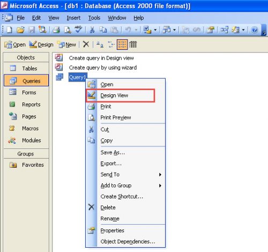The height and width of the screenshot is (252, 268).
Task: Choose Delete in the context menu
Action: (x=125, y=207)
